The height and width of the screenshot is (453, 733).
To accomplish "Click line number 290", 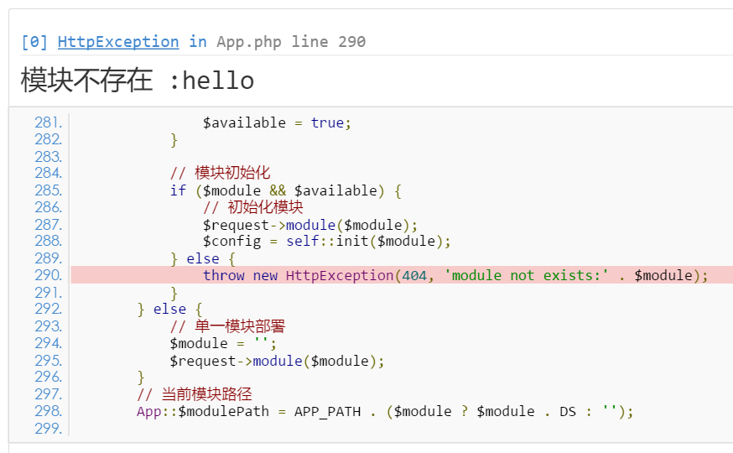I will pos(48,275).
